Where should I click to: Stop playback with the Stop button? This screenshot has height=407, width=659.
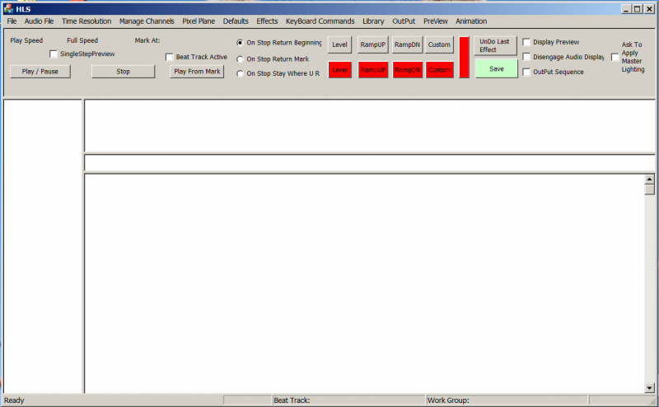tap(123, 72)
